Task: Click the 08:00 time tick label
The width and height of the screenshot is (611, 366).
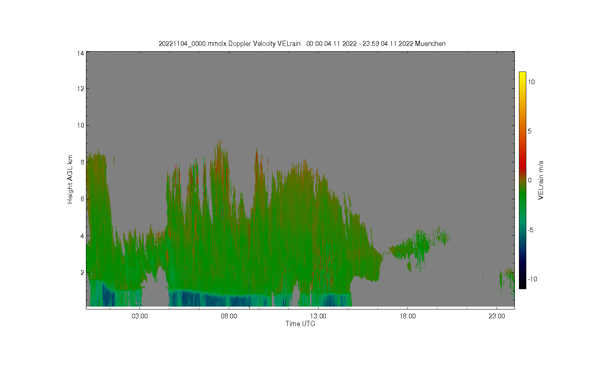Action: coord(229,316)
